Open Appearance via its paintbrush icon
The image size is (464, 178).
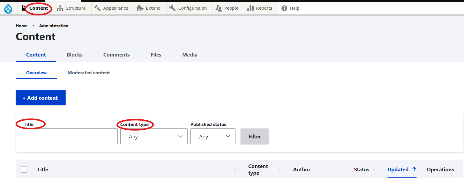tap(97, 8)
